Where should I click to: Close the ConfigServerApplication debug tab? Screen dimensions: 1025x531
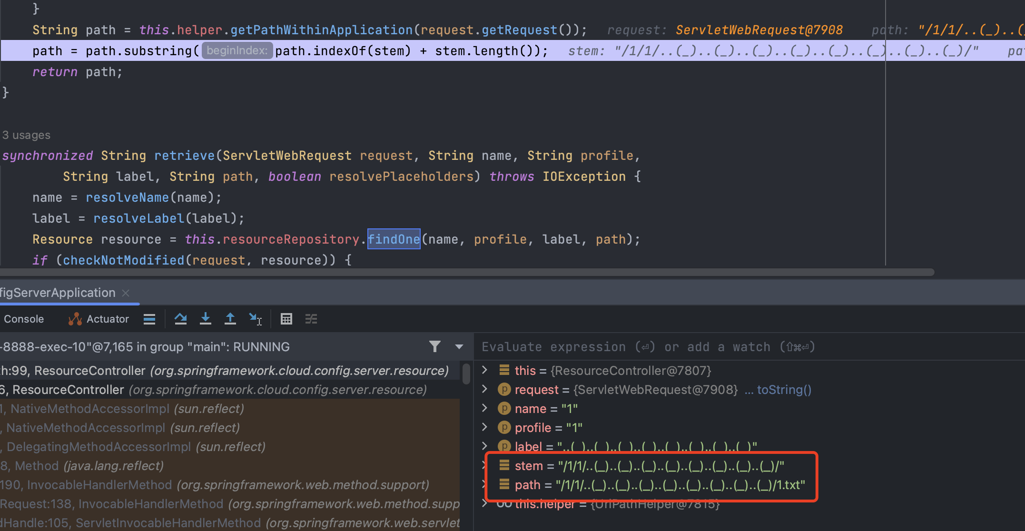(126, 293)
